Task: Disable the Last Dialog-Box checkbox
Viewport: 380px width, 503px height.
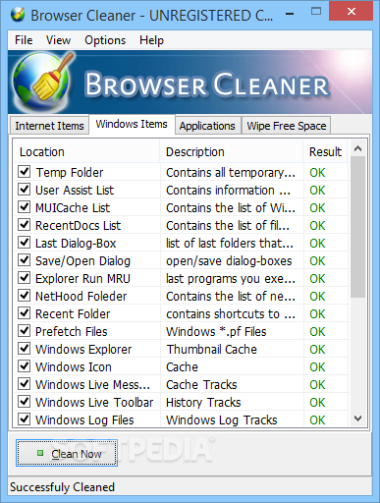Action: (25, 243)
